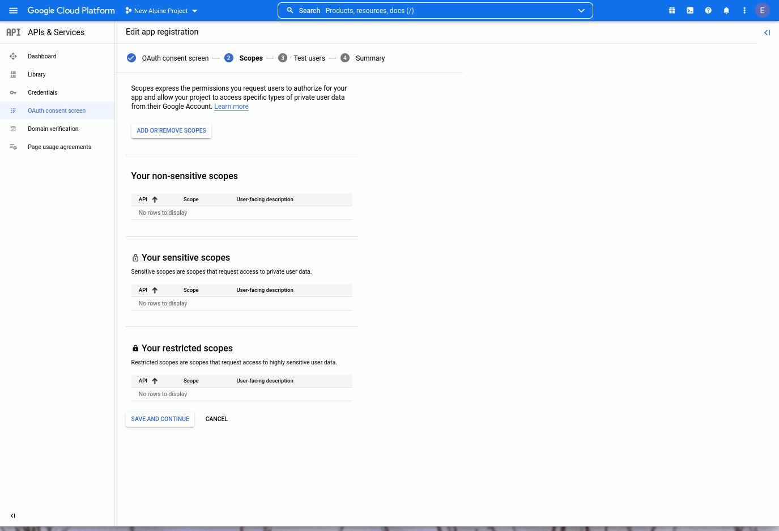Sort restricted scopes by API column
Viewport: 779px width, 531px height.
point(148,381)
